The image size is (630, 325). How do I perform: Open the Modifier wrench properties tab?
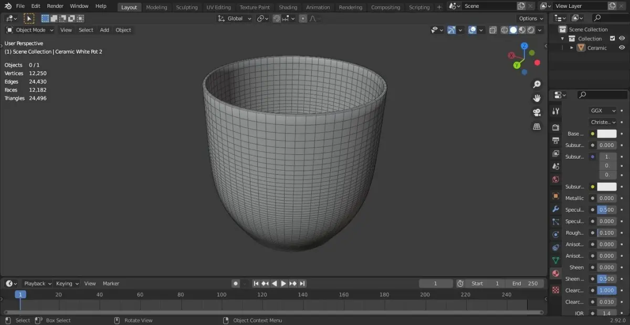(555, 209)
